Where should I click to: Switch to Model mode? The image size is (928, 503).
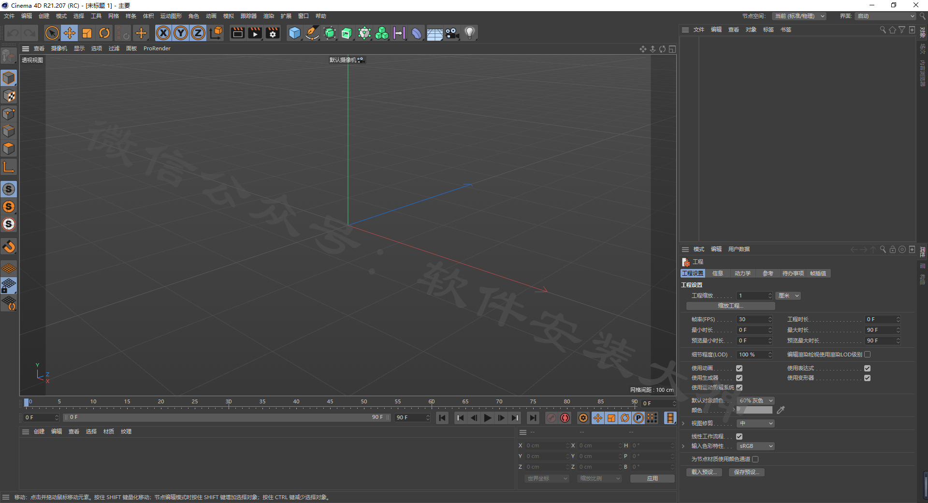click(x=9, y=78)
